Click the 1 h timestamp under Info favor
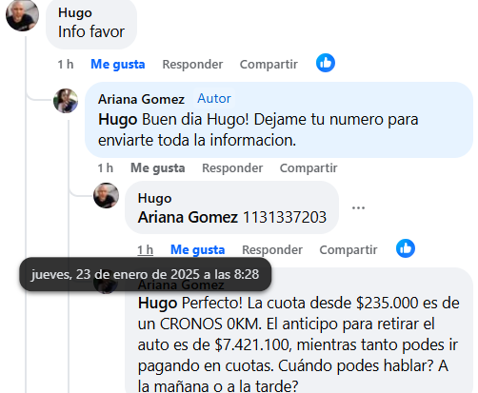The image size is (478, 393). point(66,65)
